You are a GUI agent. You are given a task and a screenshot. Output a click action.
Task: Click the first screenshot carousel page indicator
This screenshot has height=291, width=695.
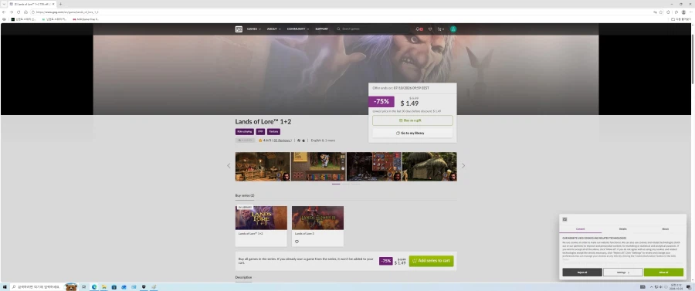click(336, 184)
